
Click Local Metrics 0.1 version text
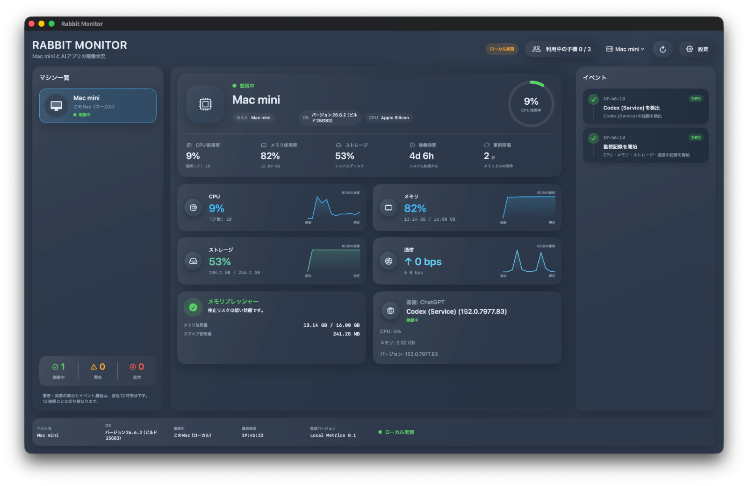pyautogui.click(x=333, y=435)
